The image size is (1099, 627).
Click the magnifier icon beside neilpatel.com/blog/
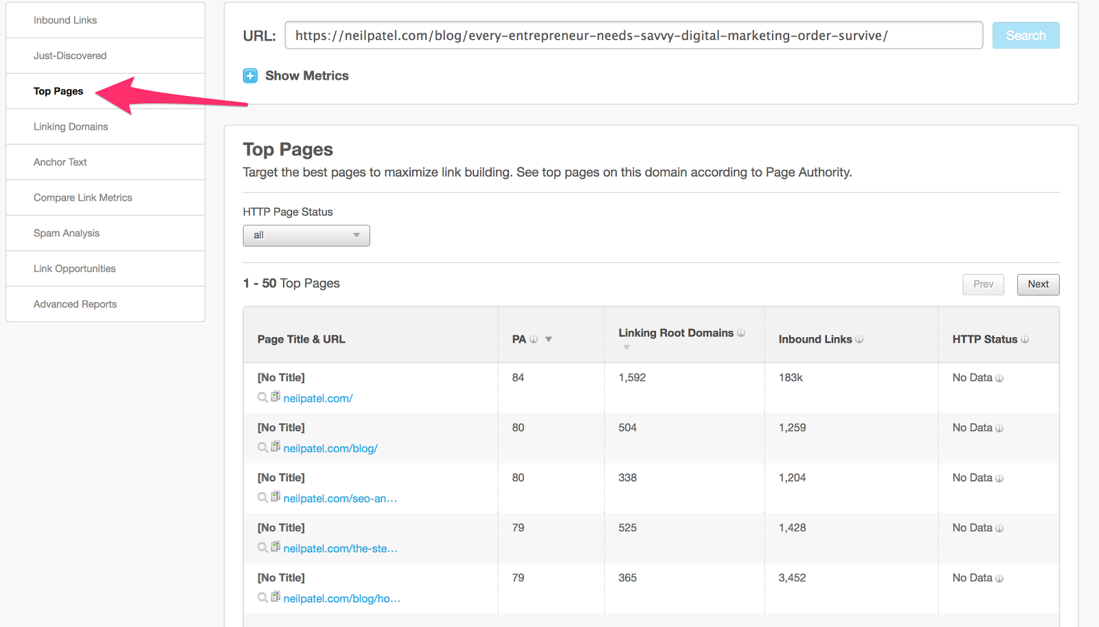pyautogui.click(x=262, y=448)
